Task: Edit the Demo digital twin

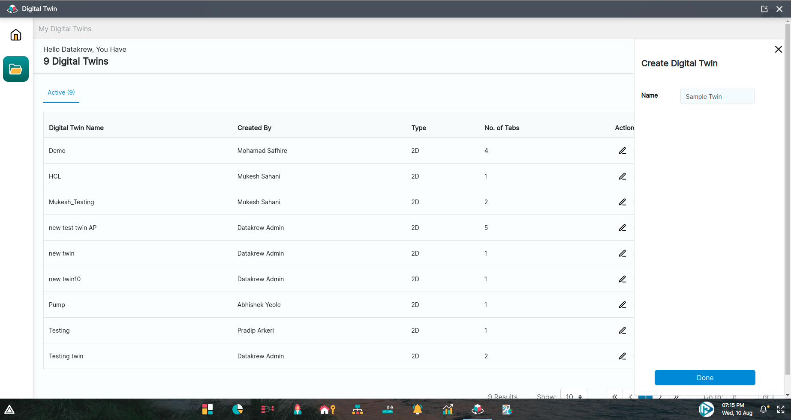Action: tap(623, 151)
